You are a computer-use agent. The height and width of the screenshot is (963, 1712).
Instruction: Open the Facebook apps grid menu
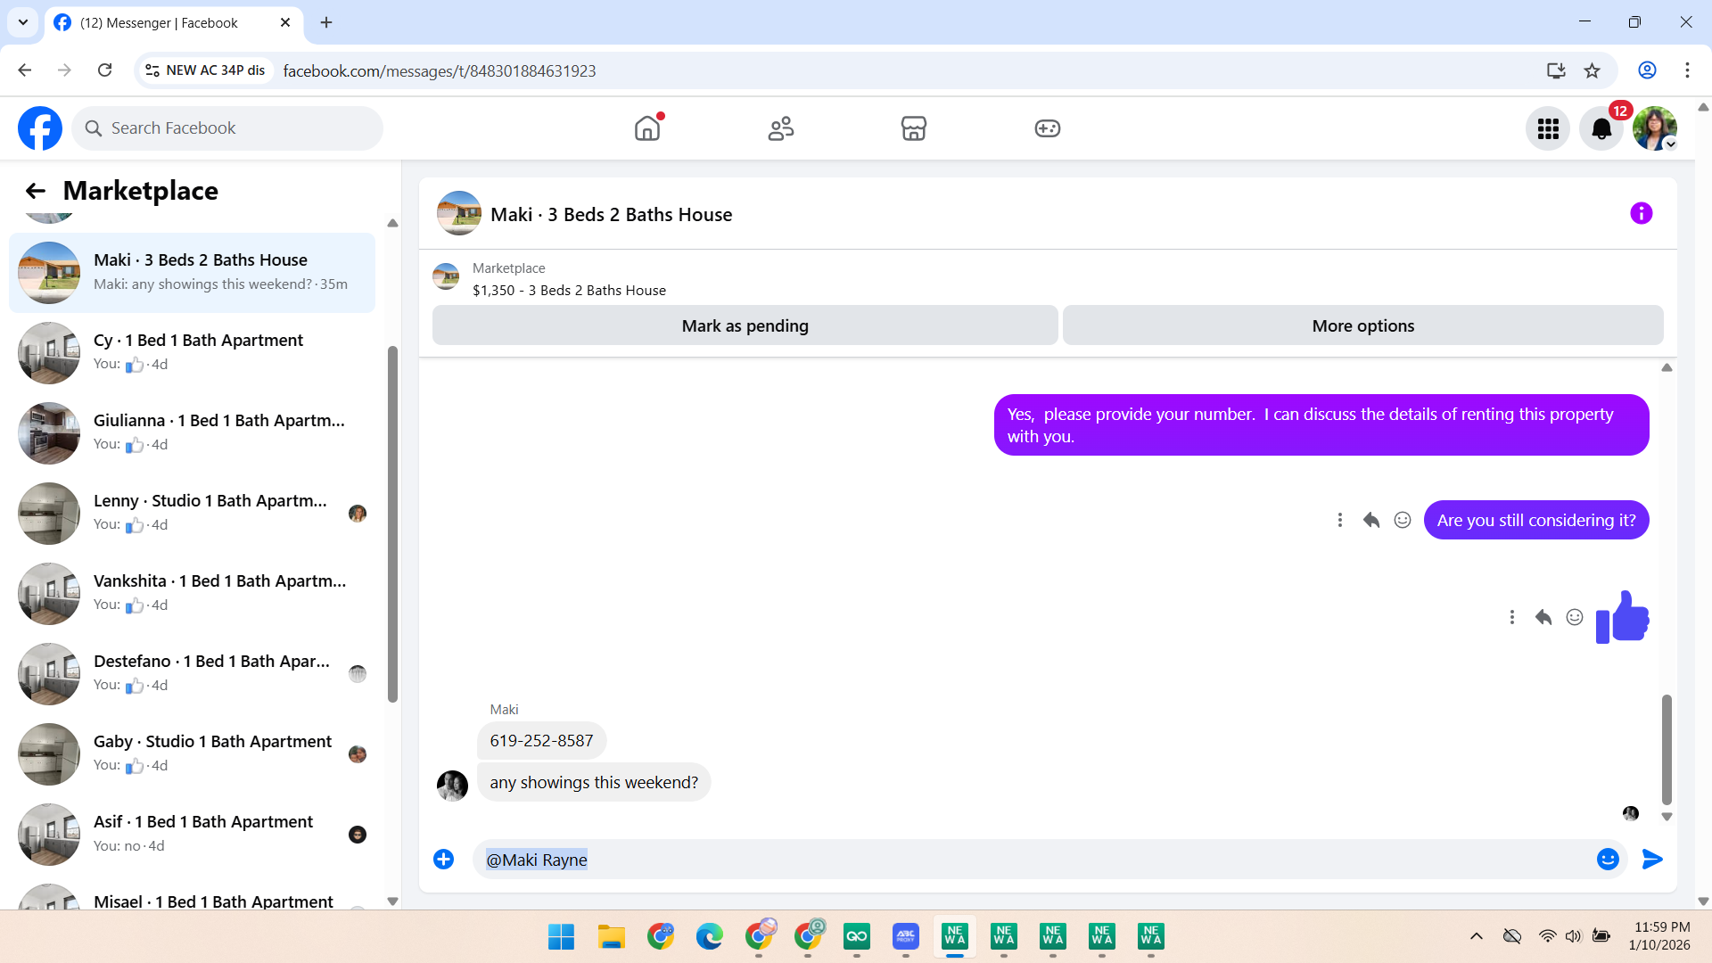tap(1548, 129)
